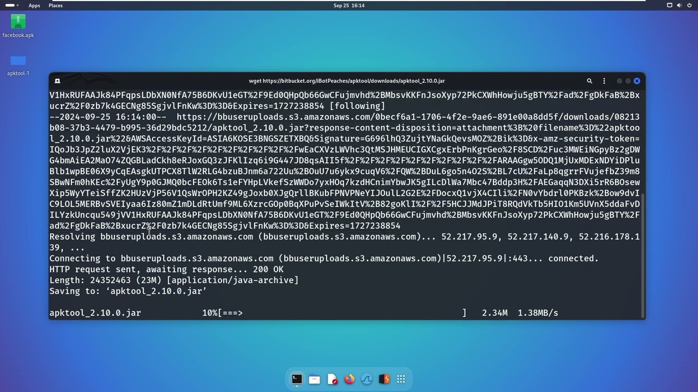Screen dimensions: 698x392
Task: Click the '10%' progress percentage
Action: tap(209, 313)
